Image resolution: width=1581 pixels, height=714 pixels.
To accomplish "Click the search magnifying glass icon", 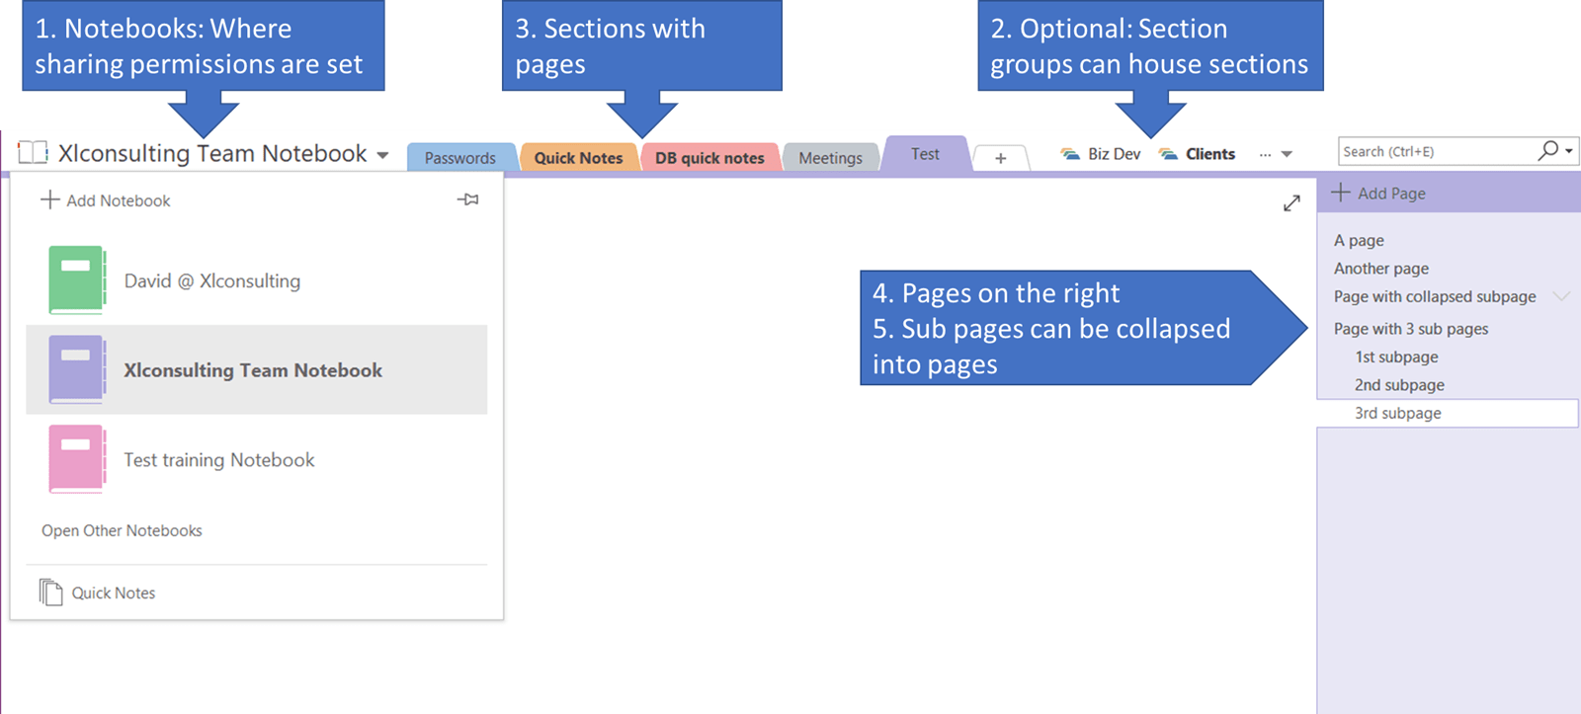I will [x=1547, y=150].
